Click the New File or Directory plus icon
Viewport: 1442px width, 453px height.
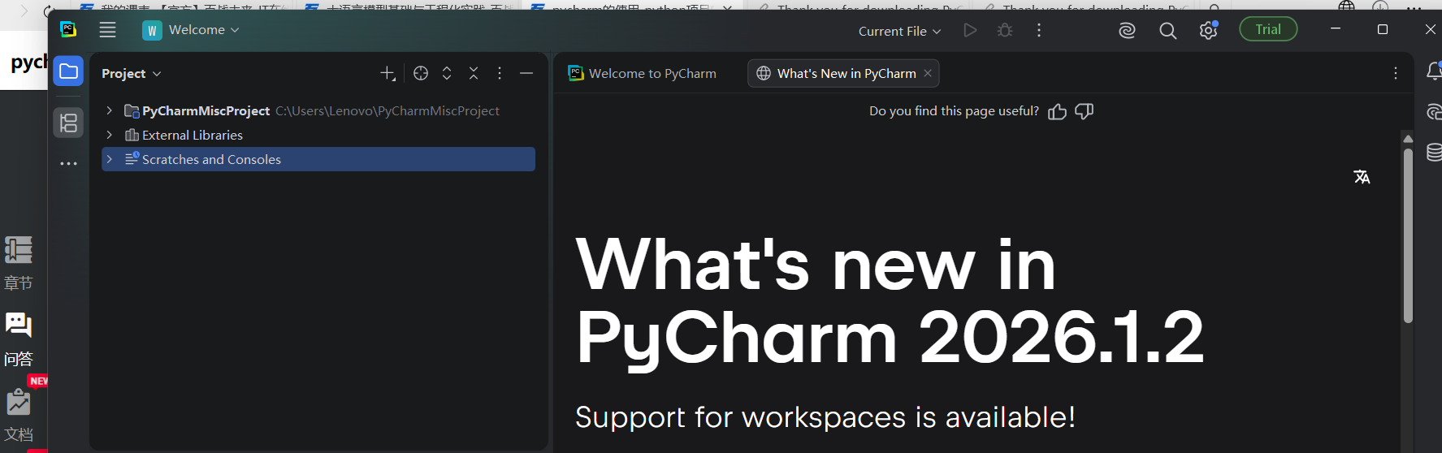point(388,73)
